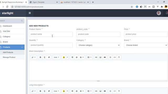Open style magic wand in Short Description editor
Image resolution: width=168 pixels, height=94 pixels.
(34, 57)
